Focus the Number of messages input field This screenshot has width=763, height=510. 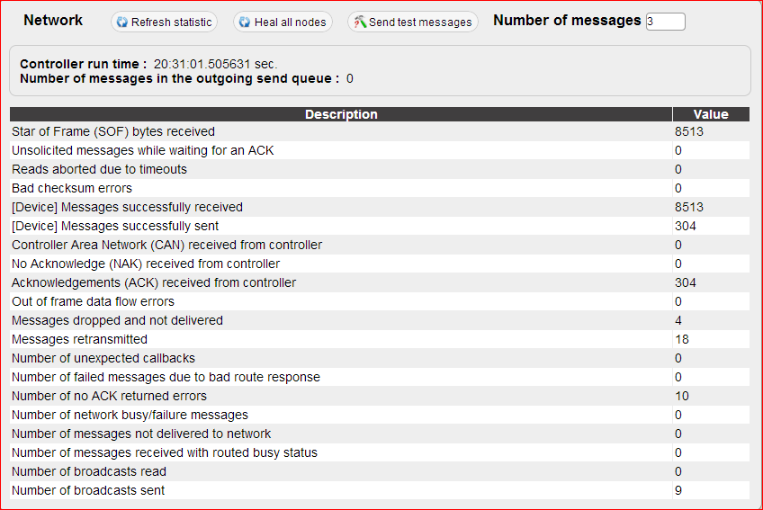(666, 22)
